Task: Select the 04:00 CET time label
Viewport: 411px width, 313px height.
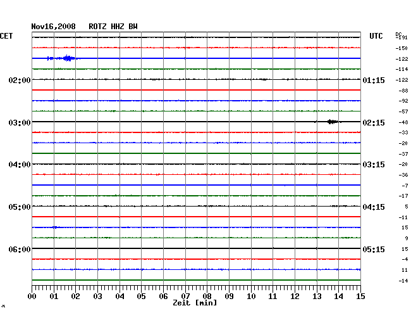Action: pyautogui.click(x=20, y=165)
